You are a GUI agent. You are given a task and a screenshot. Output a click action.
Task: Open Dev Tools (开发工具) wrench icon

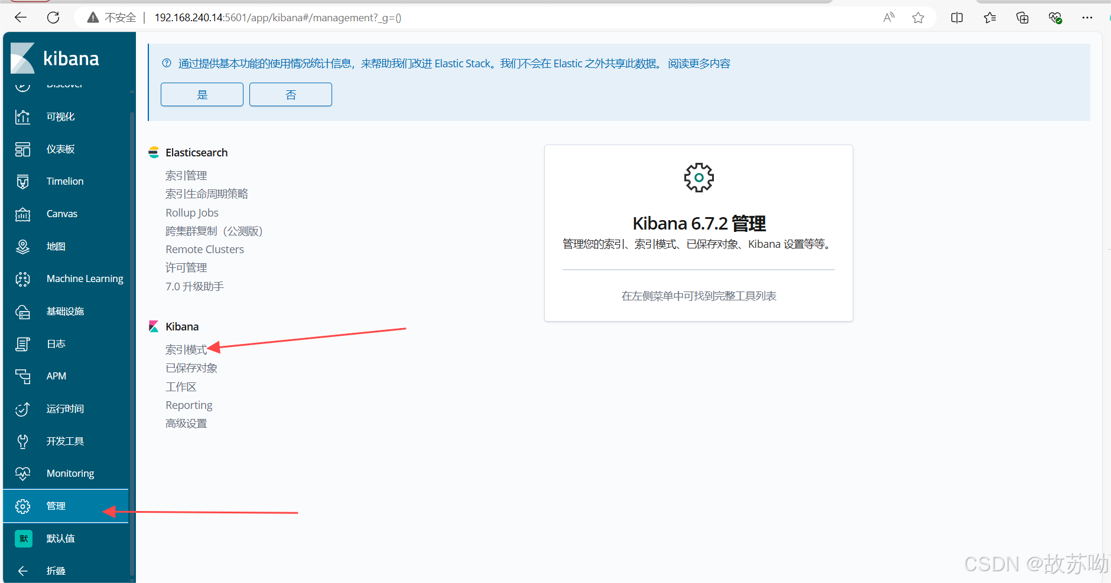coord(22,441)
